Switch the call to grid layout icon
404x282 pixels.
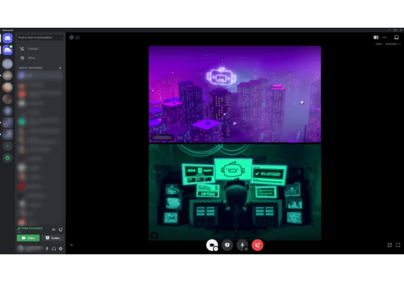click(376, 37)
